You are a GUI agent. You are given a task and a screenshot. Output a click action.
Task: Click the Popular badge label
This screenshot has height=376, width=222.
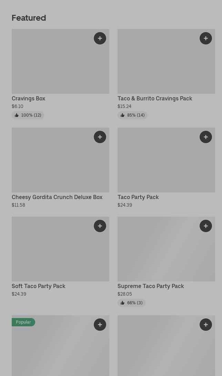point(23,322)
